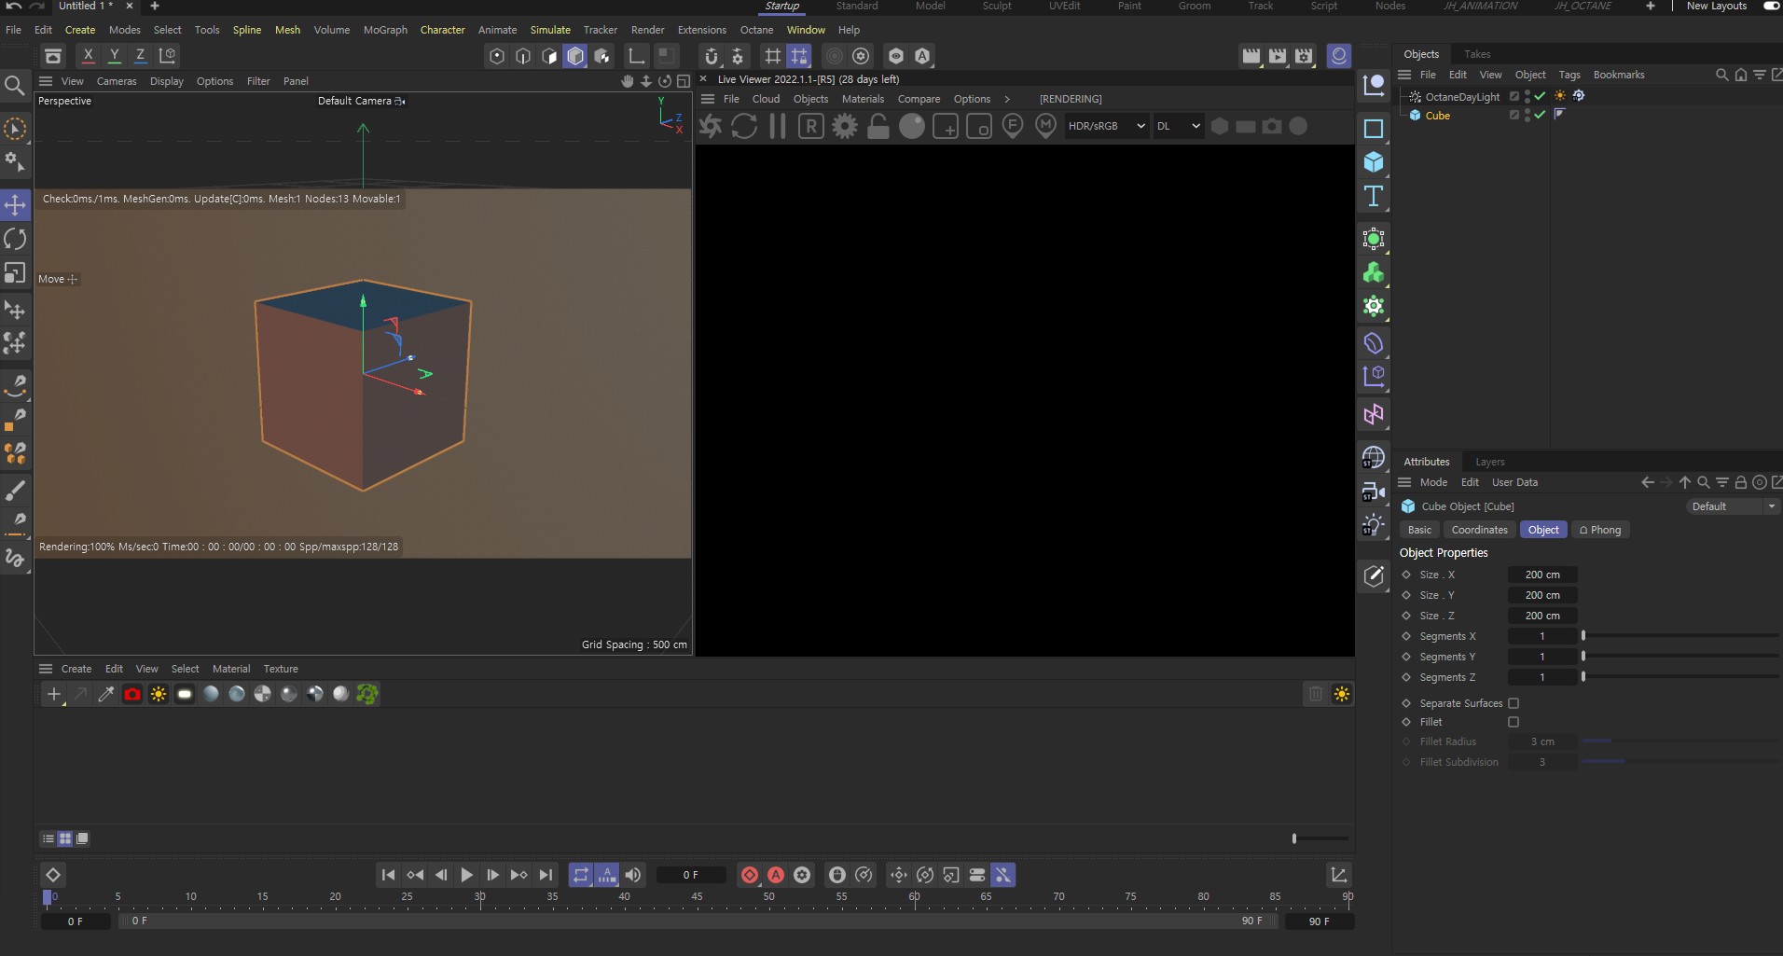Screen dimensions: 1783x956
Task: Click the plus new material icon
Action: click(x=54, y=694)
